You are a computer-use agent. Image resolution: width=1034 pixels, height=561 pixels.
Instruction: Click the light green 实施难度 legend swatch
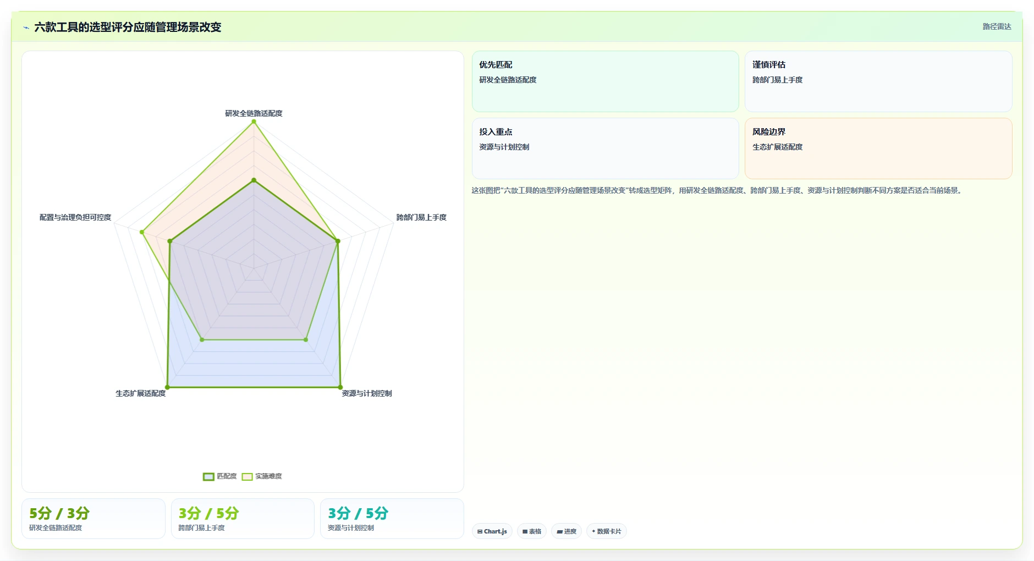[x=247, y=476]
